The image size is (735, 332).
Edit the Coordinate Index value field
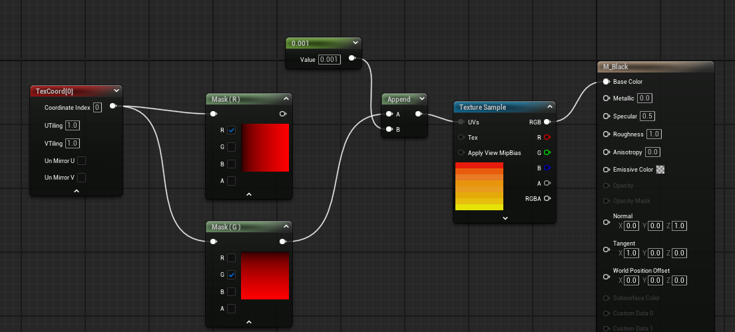tap(97, 107)
